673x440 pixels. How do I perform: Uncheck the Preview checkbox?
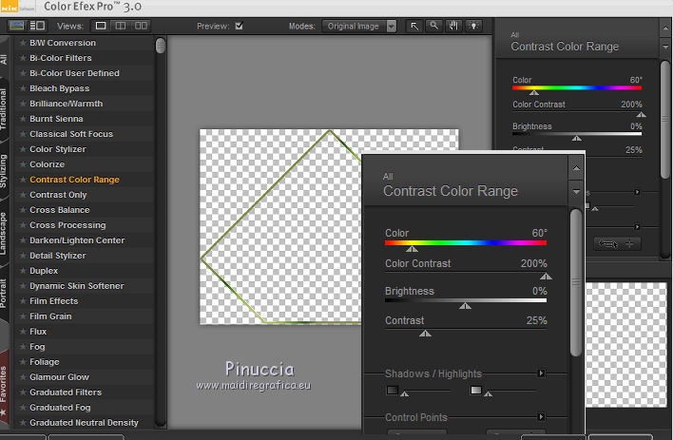coord(240,26)
